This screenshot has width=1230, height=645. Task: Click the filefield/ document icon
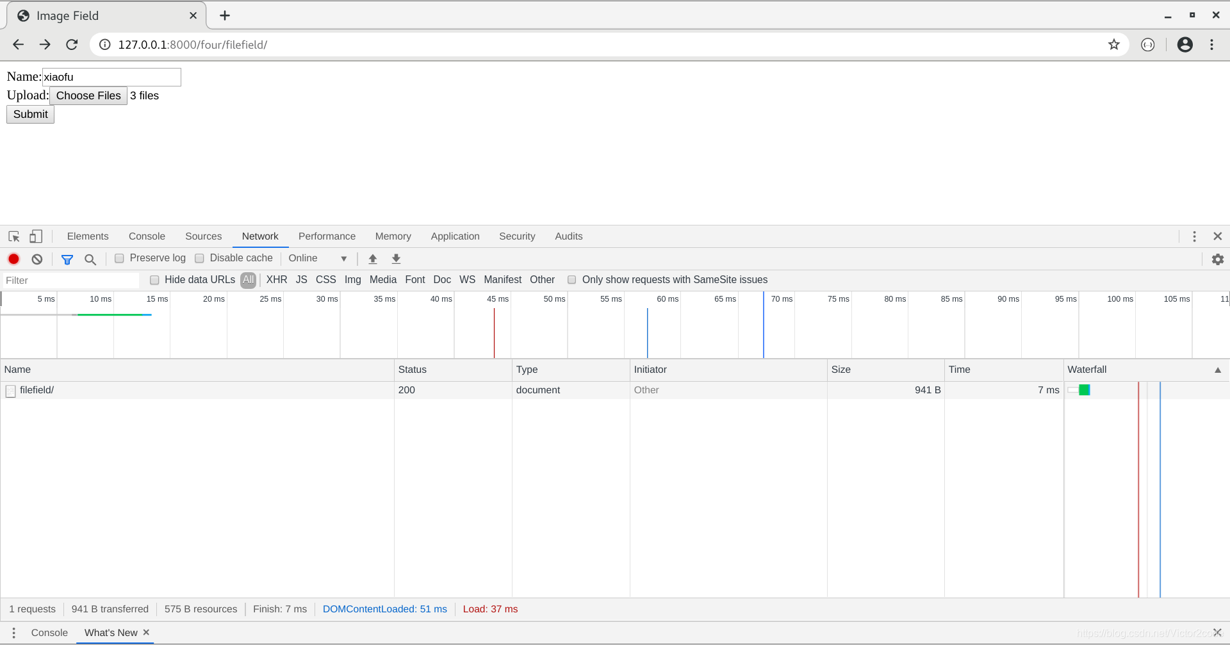10,390
